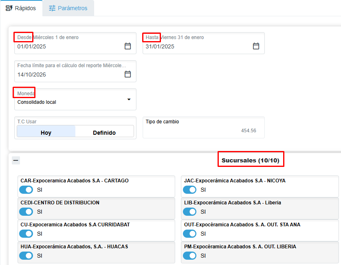Disable the LIB-Expocerámica Liberia branch
This screenshot has width=341, height=265.
pyautogui.click(x=189, y=212)
